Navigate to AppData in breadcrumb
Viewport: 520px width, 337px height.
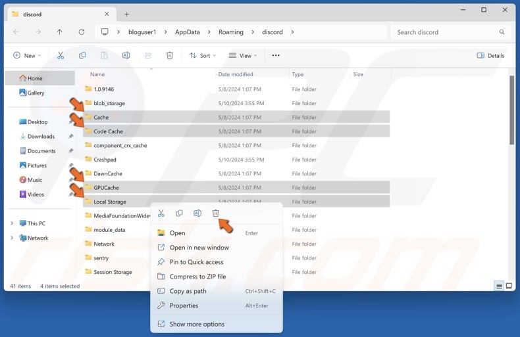coord(188,32)
